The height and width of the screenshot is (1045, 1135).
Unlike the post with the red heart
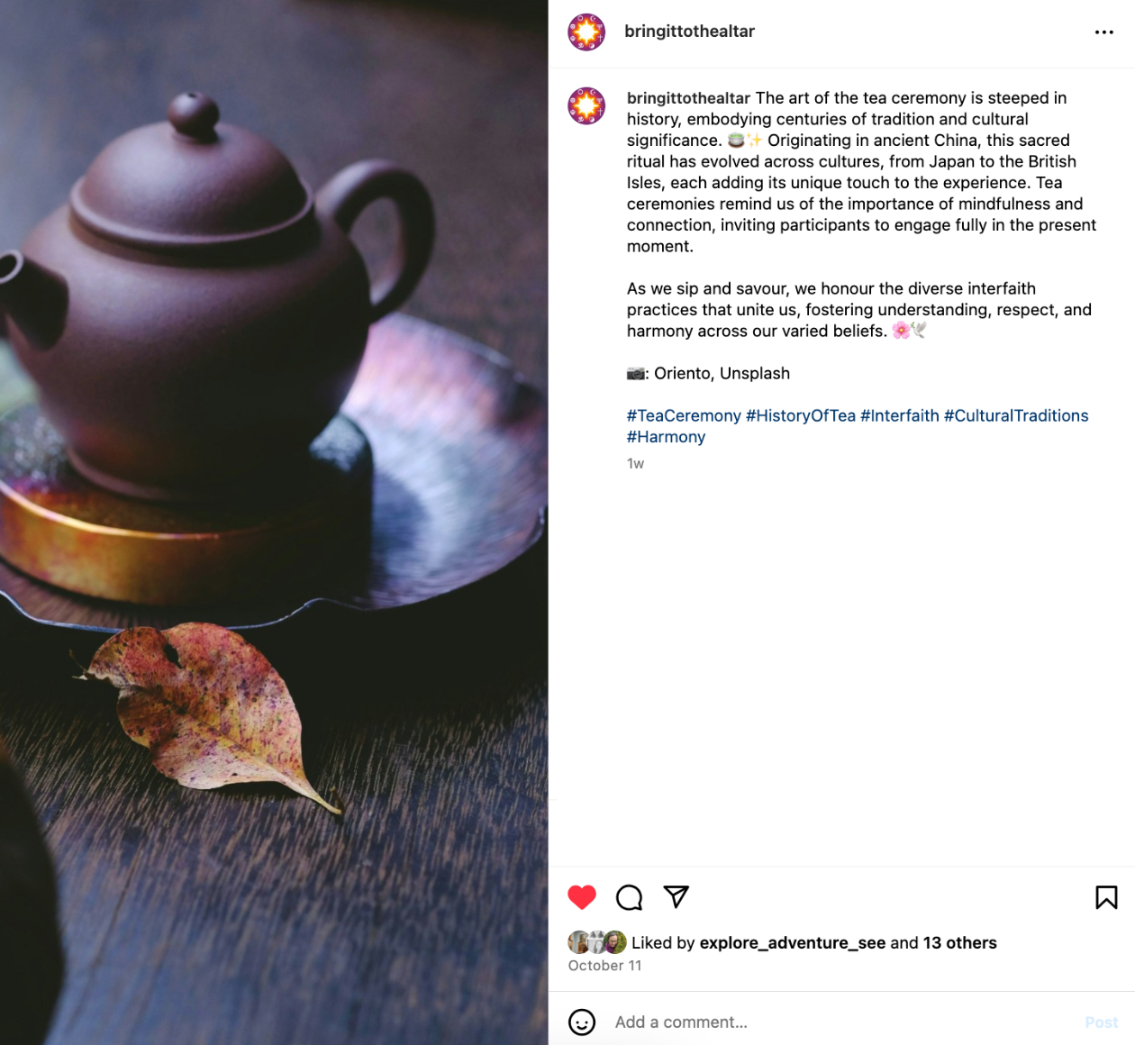coord(582,897)
